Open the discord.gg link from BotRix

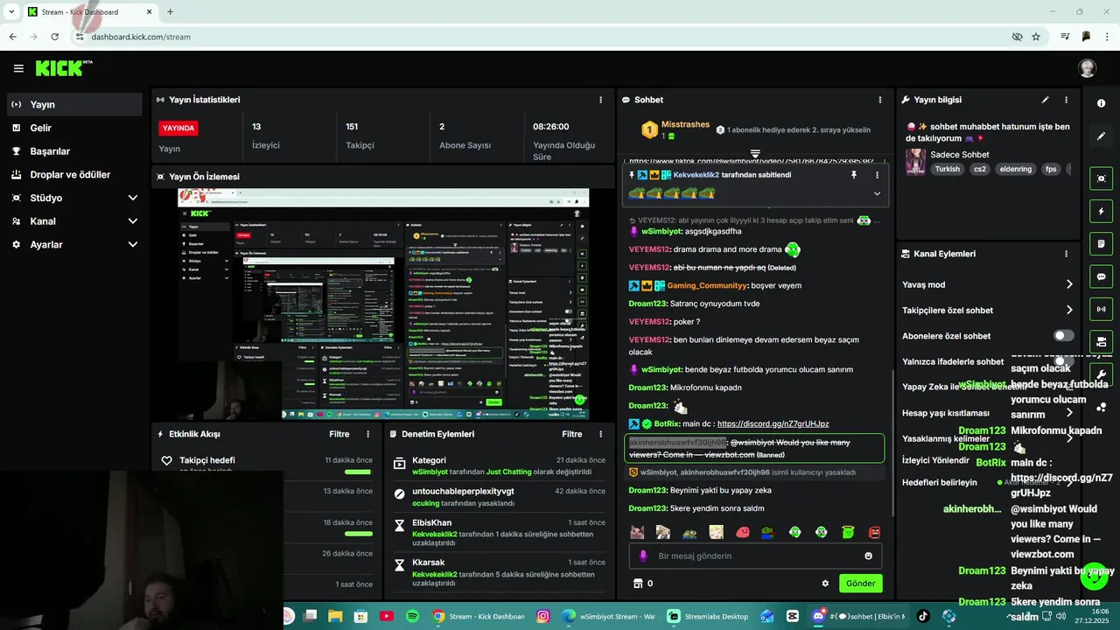773,423
